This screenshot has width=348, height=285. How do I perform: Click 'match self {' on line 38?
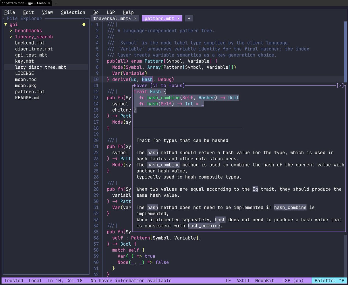128,250
